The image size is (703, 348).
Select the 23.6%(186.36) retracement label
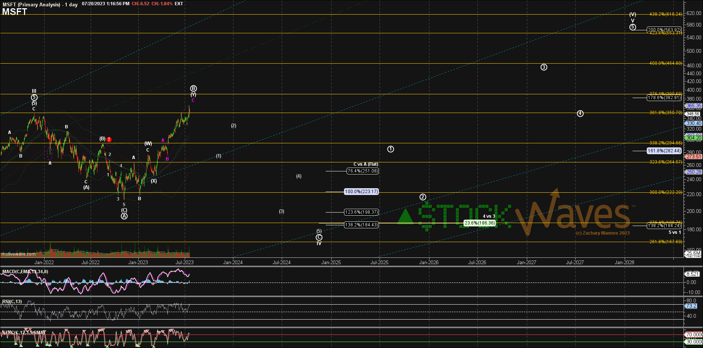point(480,223)
